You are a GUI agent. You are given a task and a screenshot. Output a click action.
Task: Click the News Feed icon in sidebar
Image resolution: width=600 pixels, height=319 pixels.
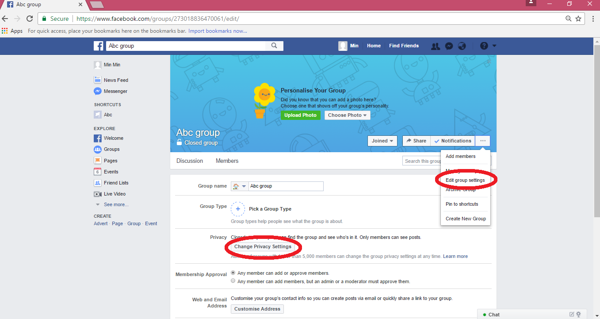(98, 80)
